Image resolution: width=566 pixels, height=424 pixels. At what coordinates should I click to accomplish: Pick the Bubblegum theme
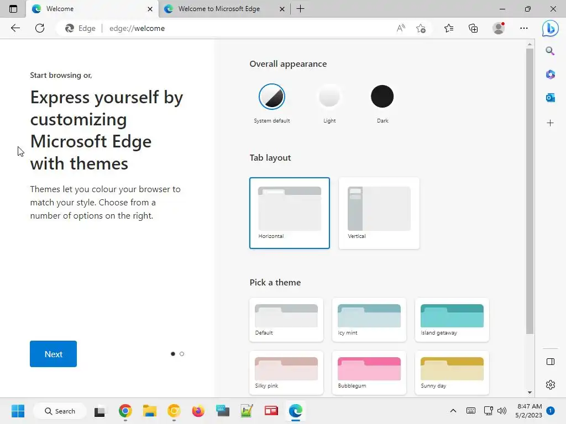pyautogui.click(x=369, y=373)
